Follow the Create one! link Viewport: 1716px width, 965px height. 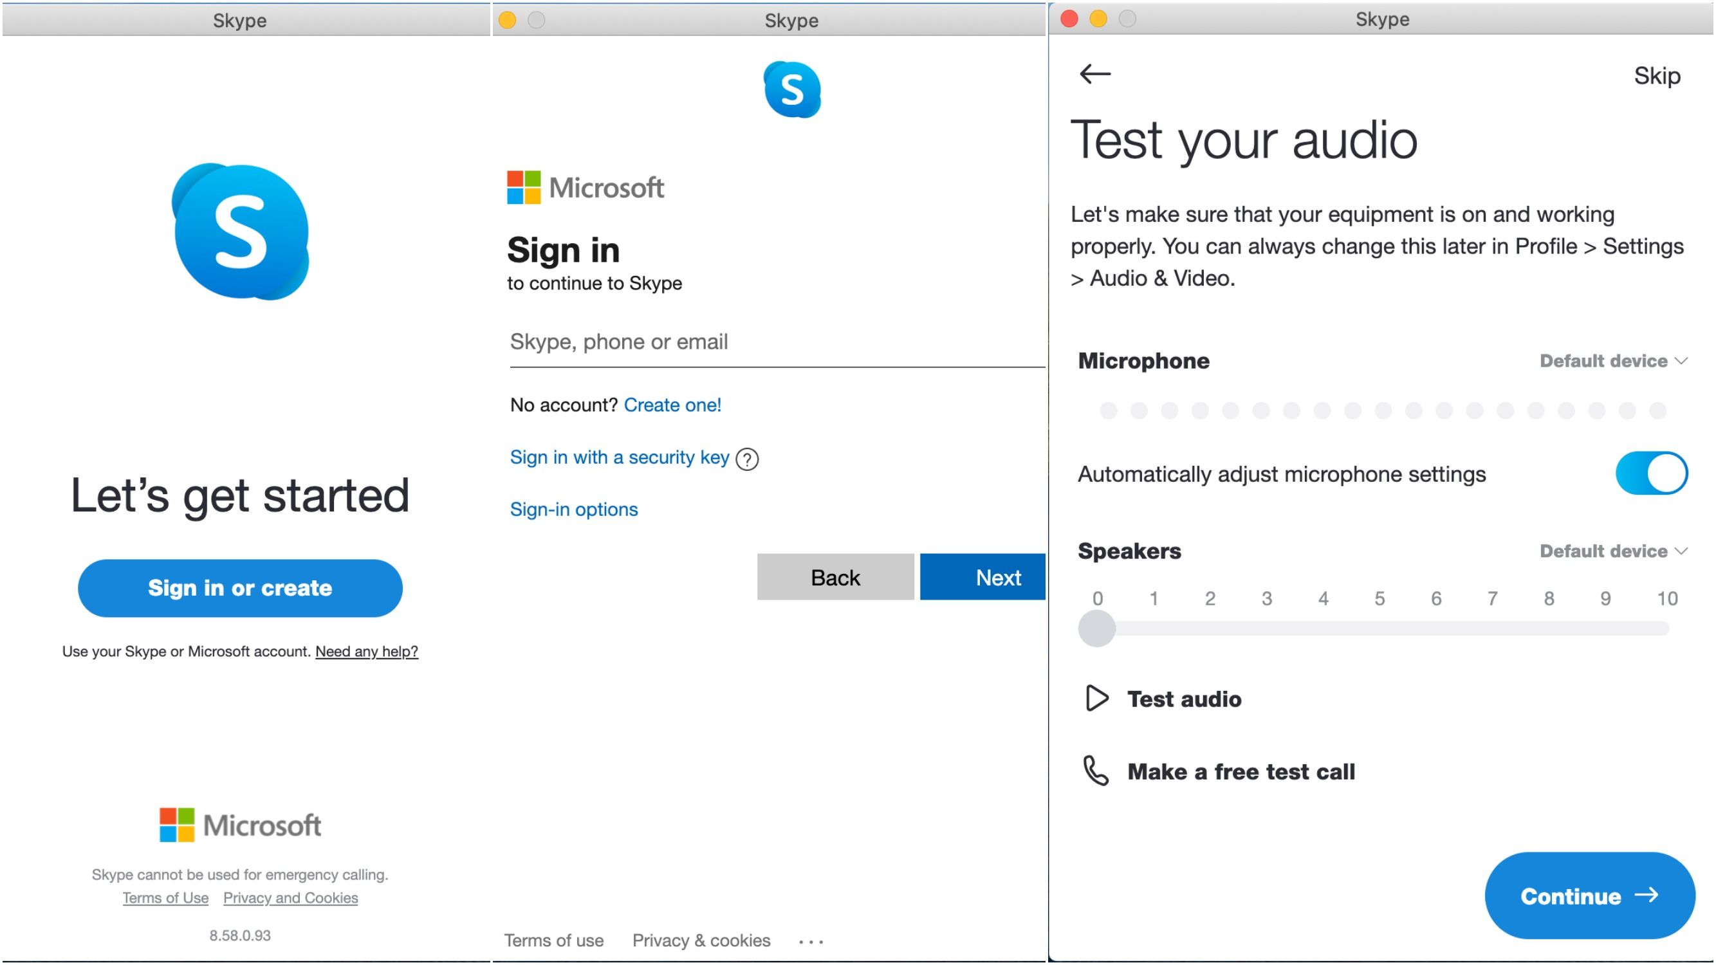672,405
